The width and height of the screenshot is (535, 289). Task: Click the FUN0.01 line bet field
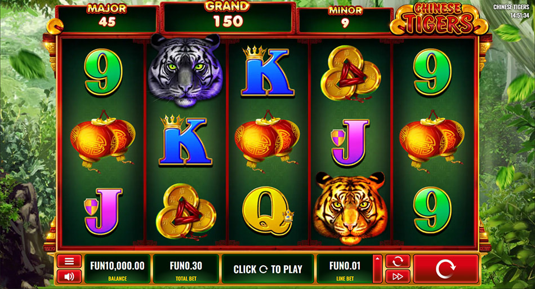click(345, 269)
